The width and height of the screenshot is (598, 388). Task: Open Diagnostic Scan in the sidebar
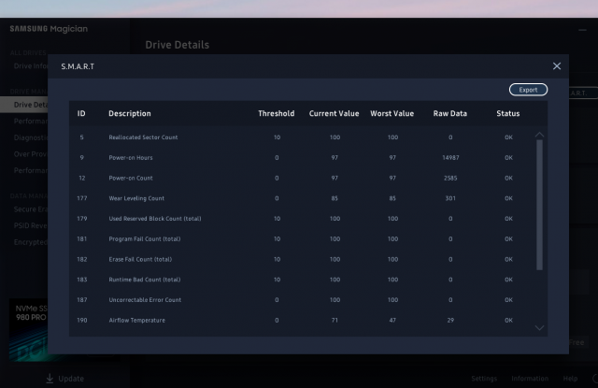(x=28, y=138)
